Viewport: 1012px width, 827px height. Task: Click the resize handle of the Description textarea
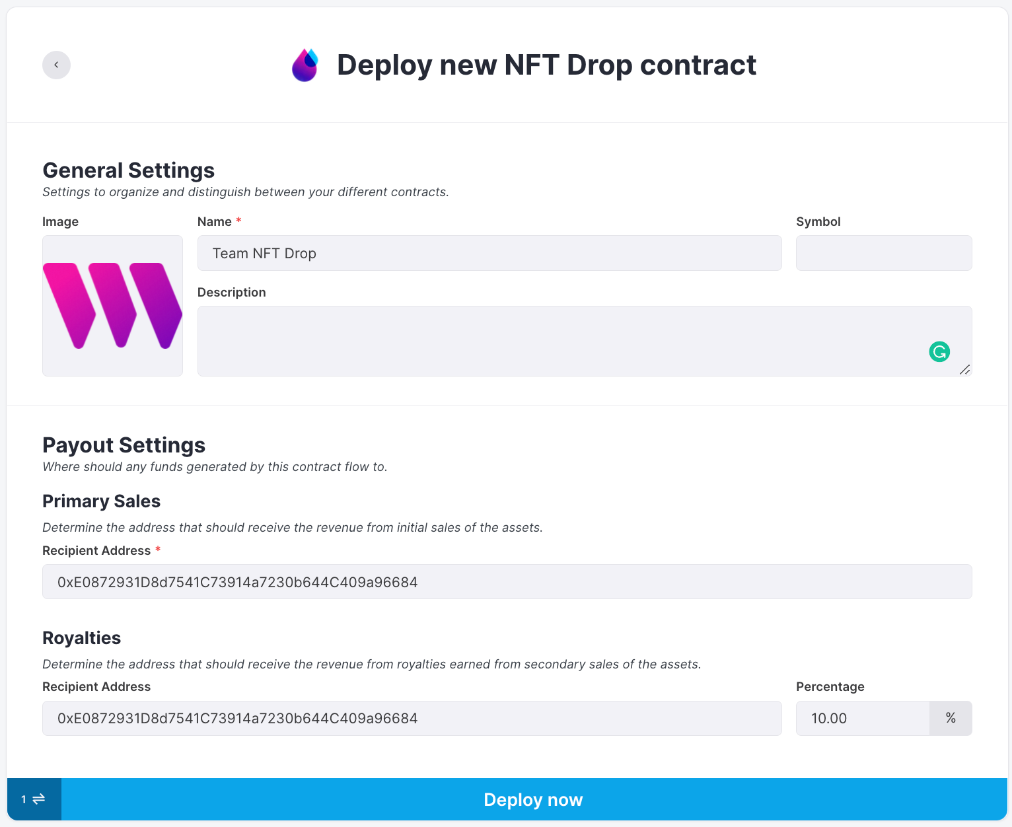(965, 371)
